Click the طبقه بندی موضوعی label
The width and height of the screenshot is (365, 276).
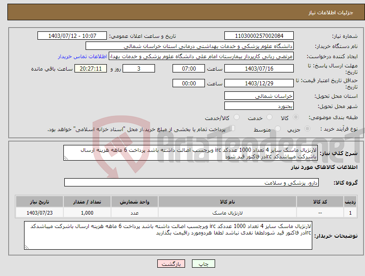[333, 117]
